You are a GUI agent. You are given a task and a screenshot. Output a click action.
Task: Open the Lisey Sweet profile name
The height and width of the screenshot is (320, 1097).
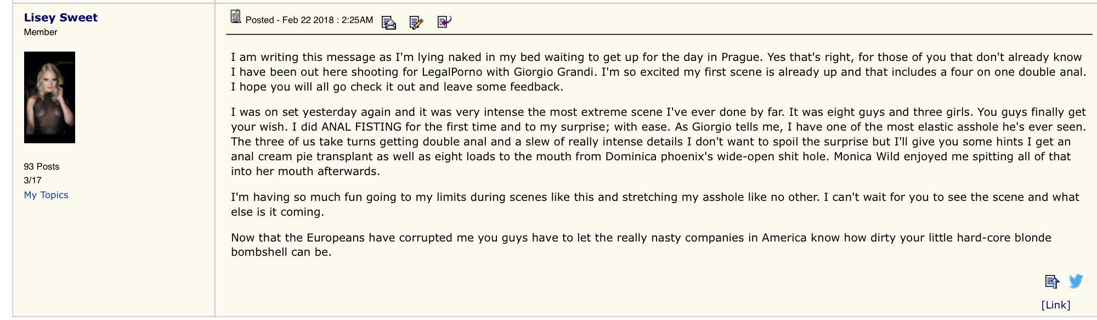tap(60, 18)
